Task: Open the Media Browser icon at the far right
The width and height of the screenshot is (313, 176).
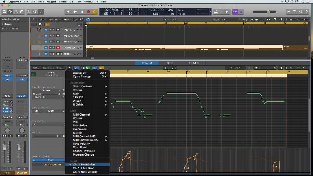Action: click(x=306, y=12)
